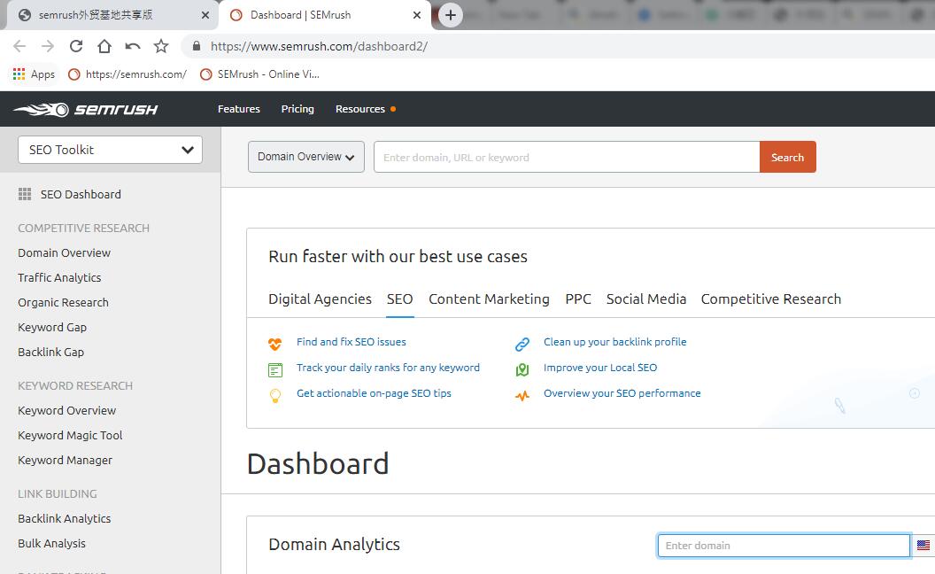The width and height of the screenshot is (935, 574).
Task: Open Keyword Manager in sidebar
Action: click(x=65, y=460)
